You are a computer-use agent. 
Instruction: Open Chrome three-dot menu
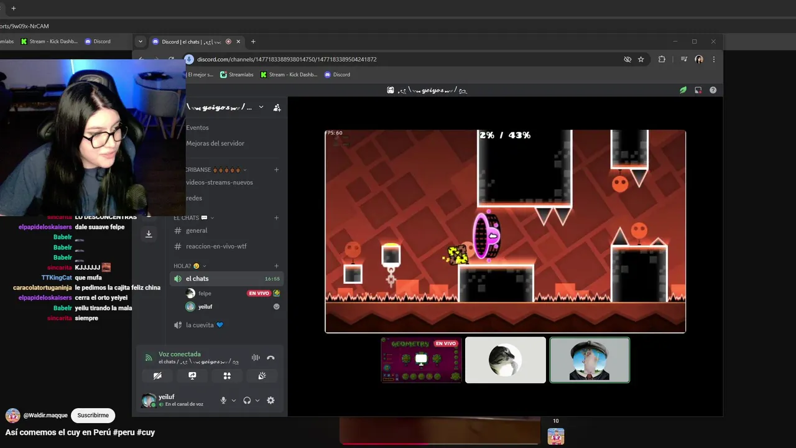coord(713,59)
